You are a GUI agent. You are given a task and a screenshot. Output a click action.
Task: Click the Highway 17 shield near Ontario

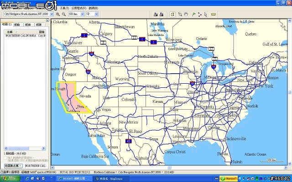click(x=211, y=49)
